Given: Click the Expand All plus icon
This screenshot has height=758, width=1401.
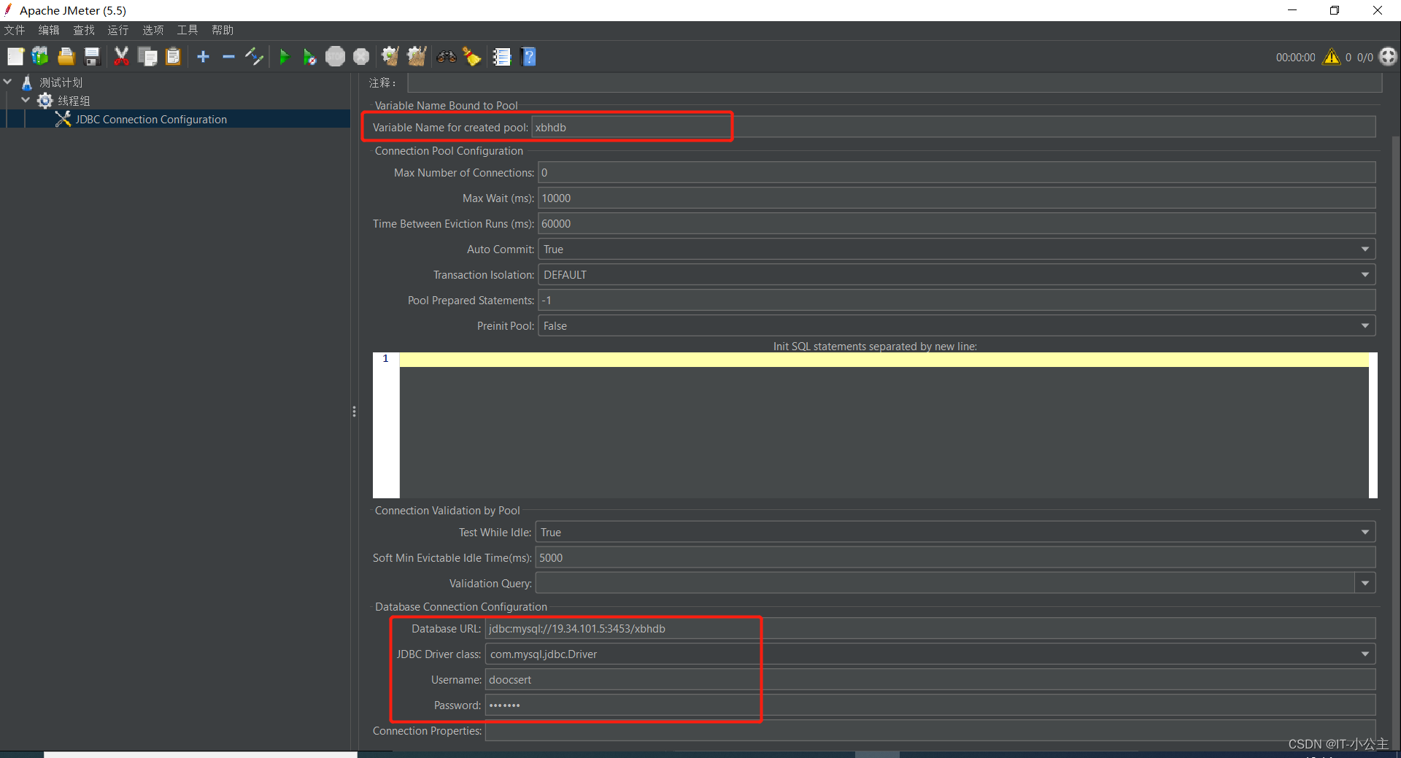Looking at the screenshot, I should tap(204, 56).
